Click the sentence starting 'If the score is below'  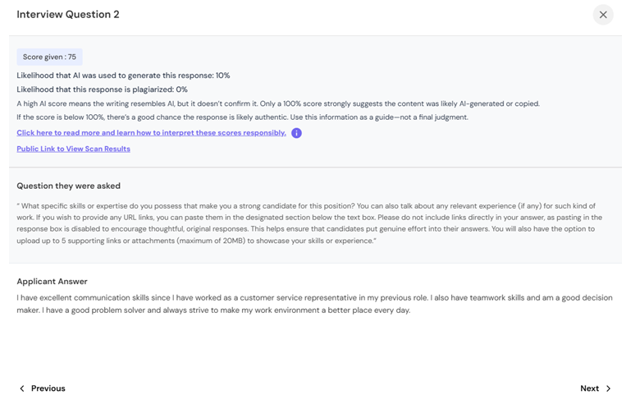pyautogui.click(x=242, y=117)
